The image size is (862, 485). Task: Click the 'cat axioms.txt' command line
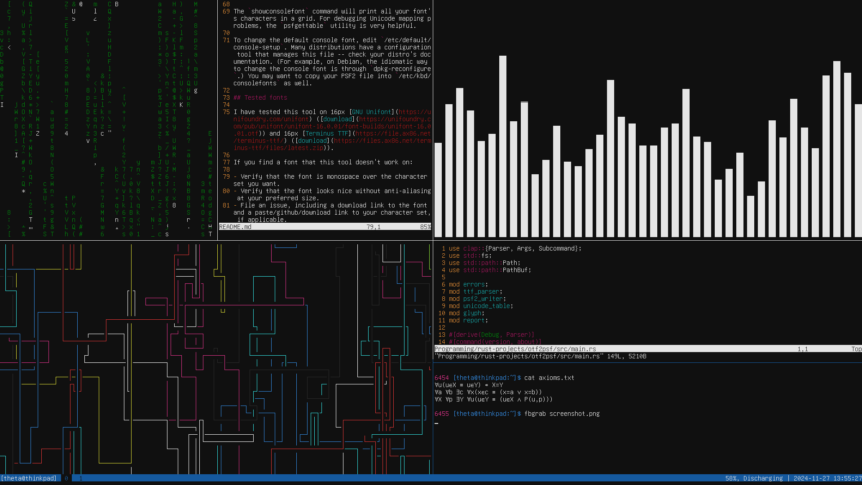tap(549, 378)
